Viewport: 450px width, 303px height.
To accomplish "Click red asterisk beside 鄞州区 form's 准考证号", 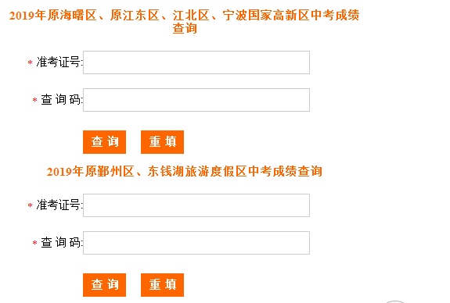I will pyautogui.click(x=30, y=205).
